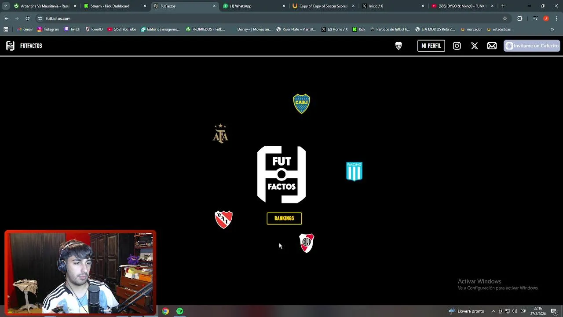Expand the bookmarks overflow chevron
Image resolution: width=563 pixels, height=317 pixels.
tap(552, 29)
